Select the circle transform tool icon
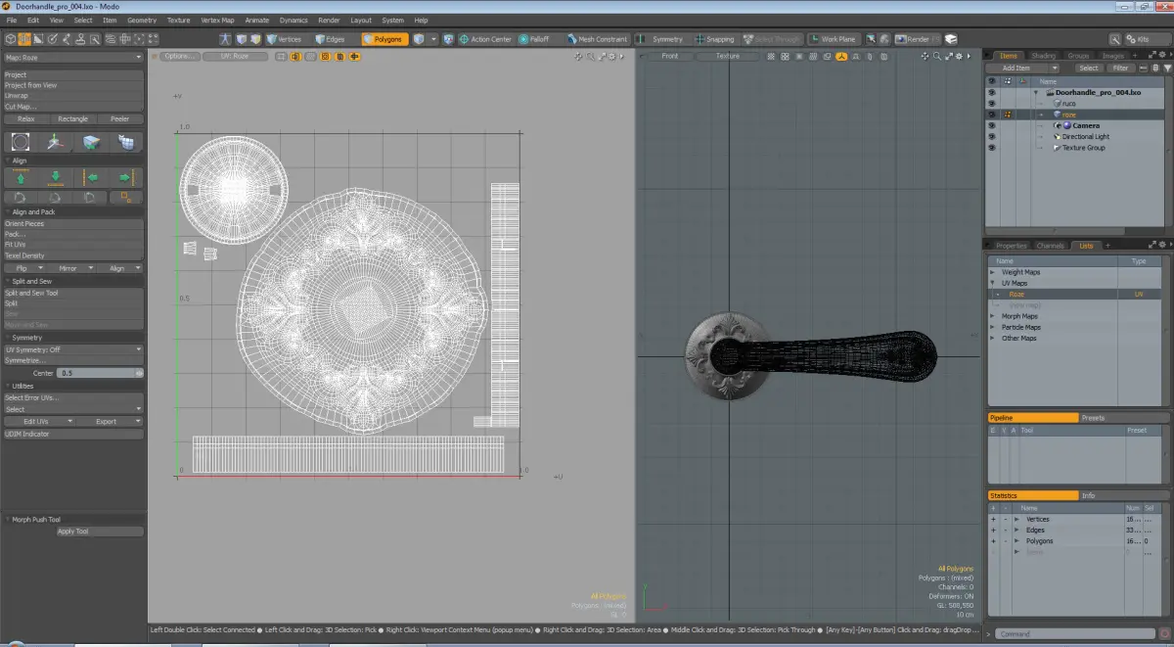The height and width of the screenshot is (647, 1174). pos(22,142)
